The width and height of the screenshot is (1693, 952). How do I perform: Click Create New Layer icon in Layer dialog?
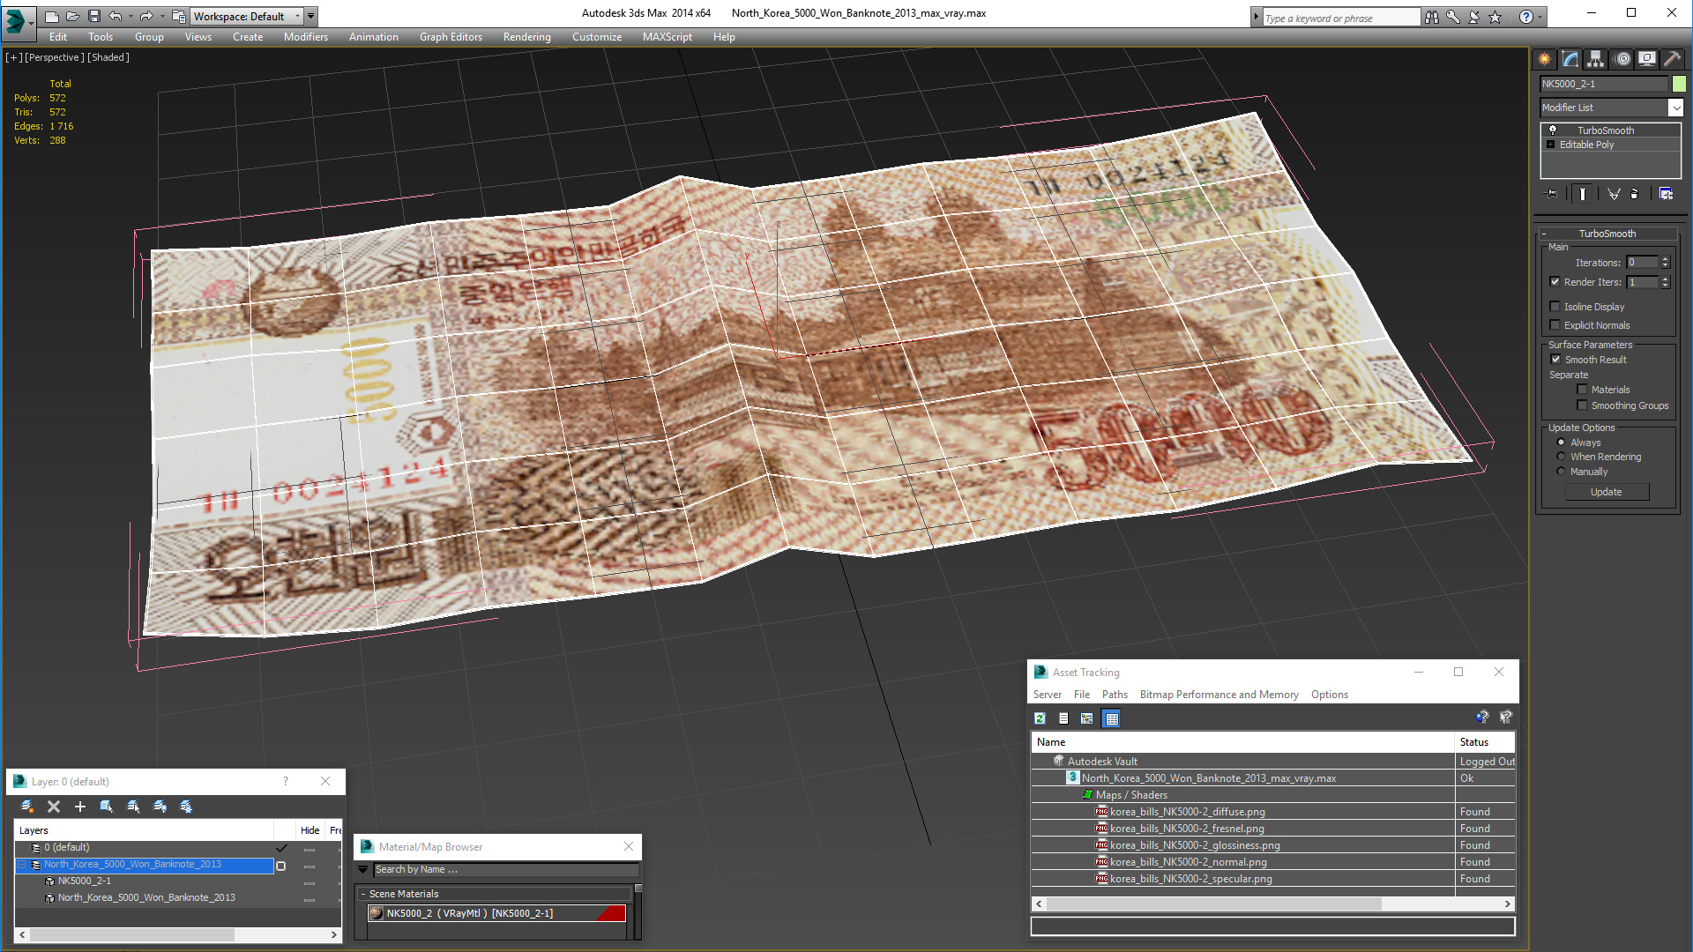point(27,807)
